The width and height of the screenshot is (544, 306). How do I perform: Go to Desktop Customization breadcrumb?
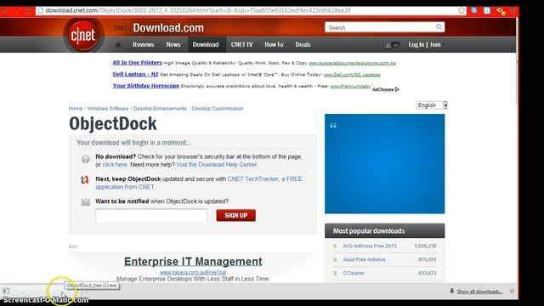(218, 109)
